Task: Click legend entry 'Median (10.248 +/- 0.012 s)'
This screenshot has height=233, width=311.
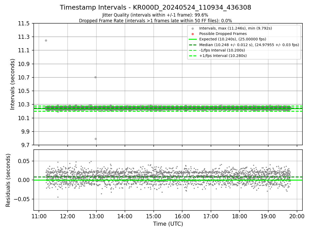Action: [x=249, y=45]
